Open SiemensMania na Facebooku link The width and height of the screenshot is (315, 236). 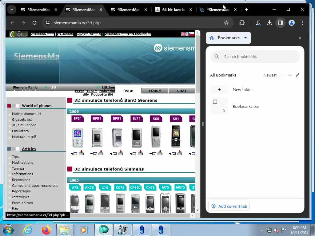128,34
